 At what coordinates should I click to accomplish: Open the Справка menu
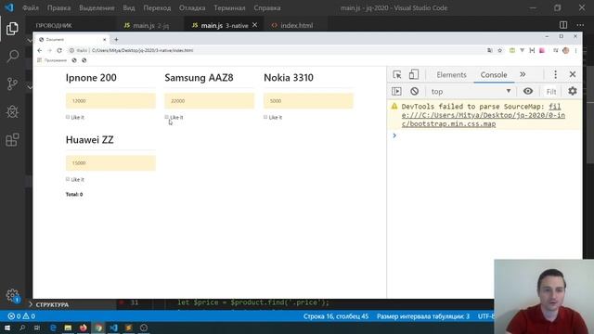coord(267,7)
